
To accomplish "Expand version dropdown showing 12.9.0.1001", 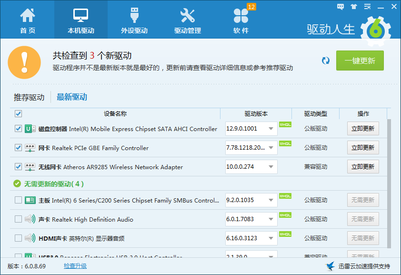I will click(x=271, y=129).
